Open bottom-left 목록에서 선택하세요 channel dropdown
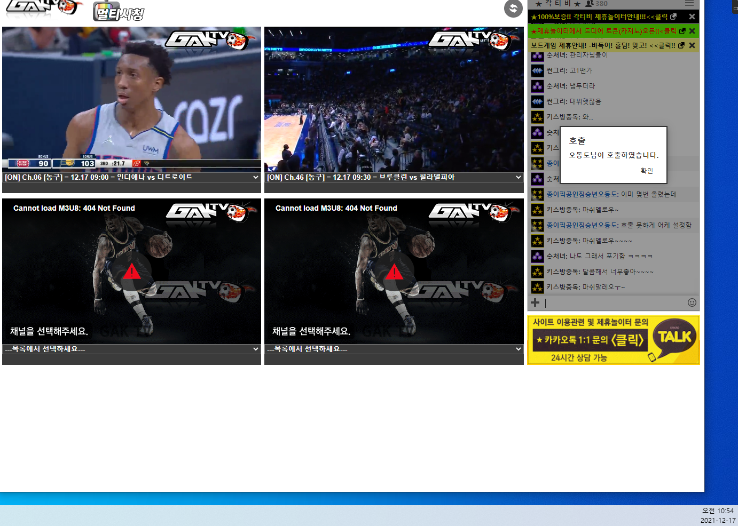 (x=131, y=349)
